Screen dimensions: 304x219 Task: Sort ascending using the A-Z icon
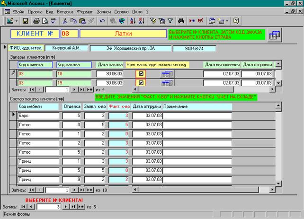click(132, 21)
